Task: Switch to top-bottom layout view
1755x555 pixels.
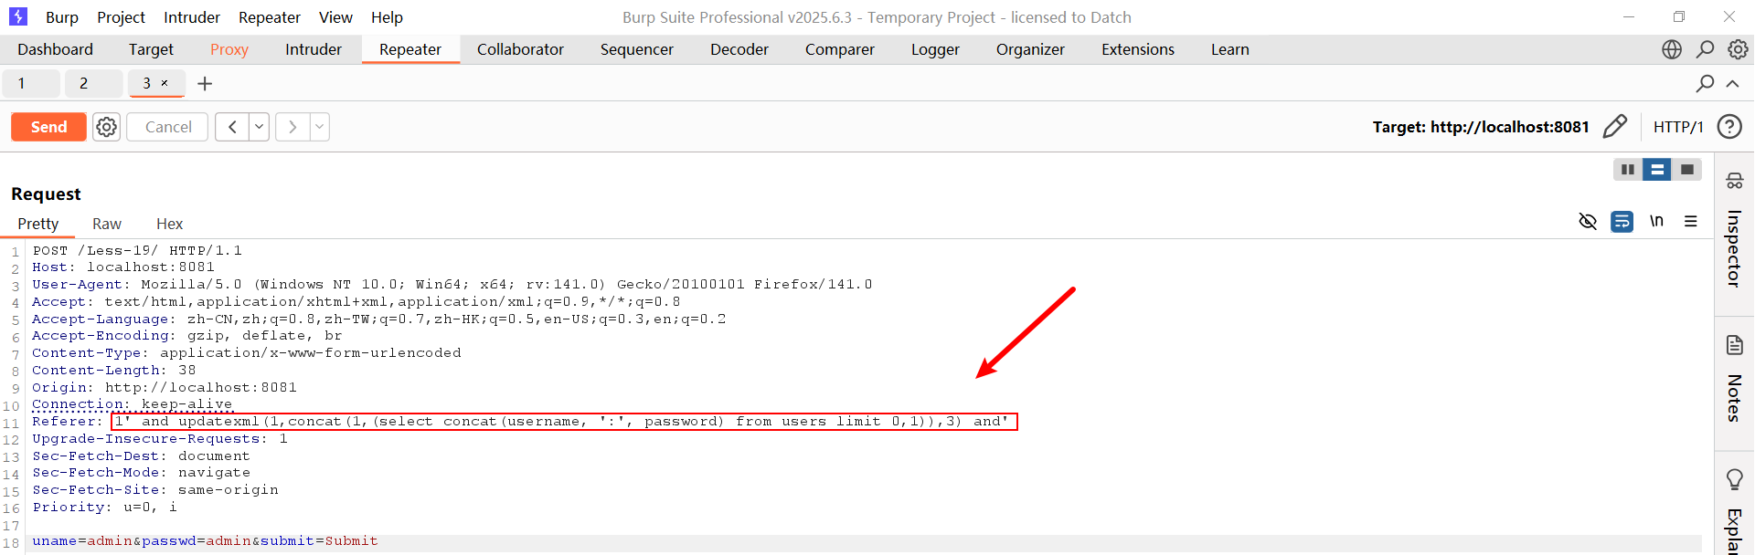Action: [1657, 169]
